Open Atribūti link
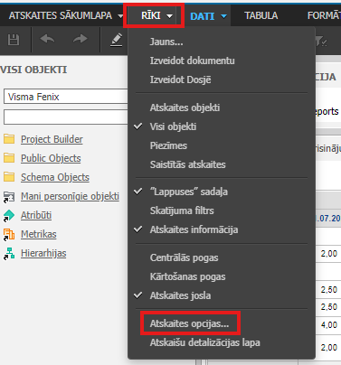 [36, 215]
